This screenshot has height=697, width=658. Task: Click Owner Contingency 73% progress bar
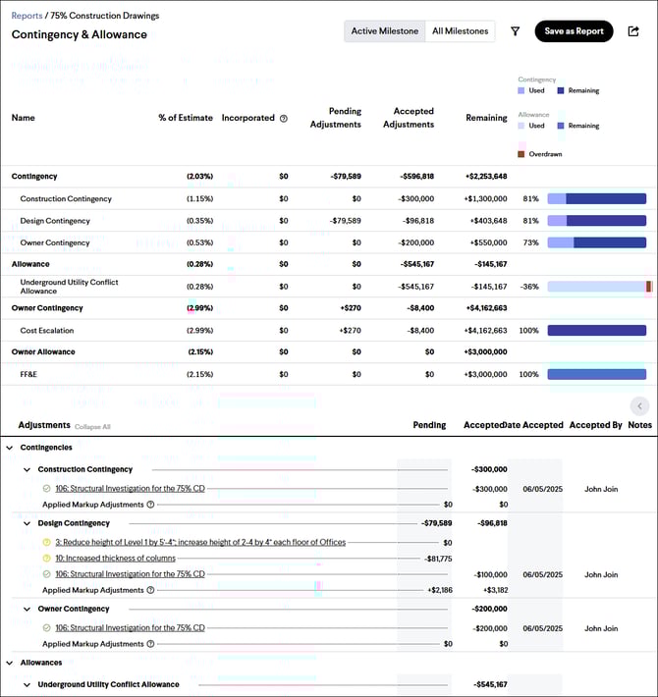pos(597,242)
